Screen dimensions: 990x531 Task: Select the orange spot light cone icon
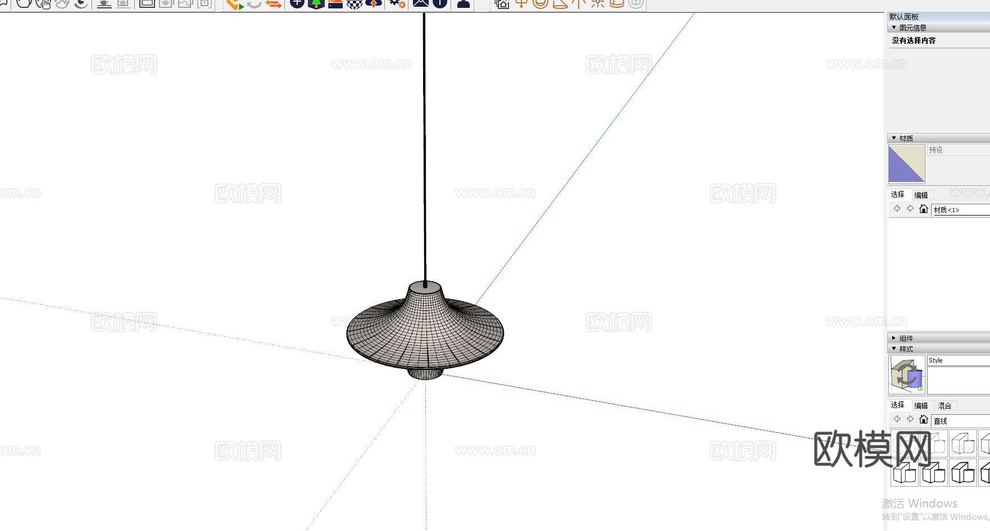click(x=560, y=4)
